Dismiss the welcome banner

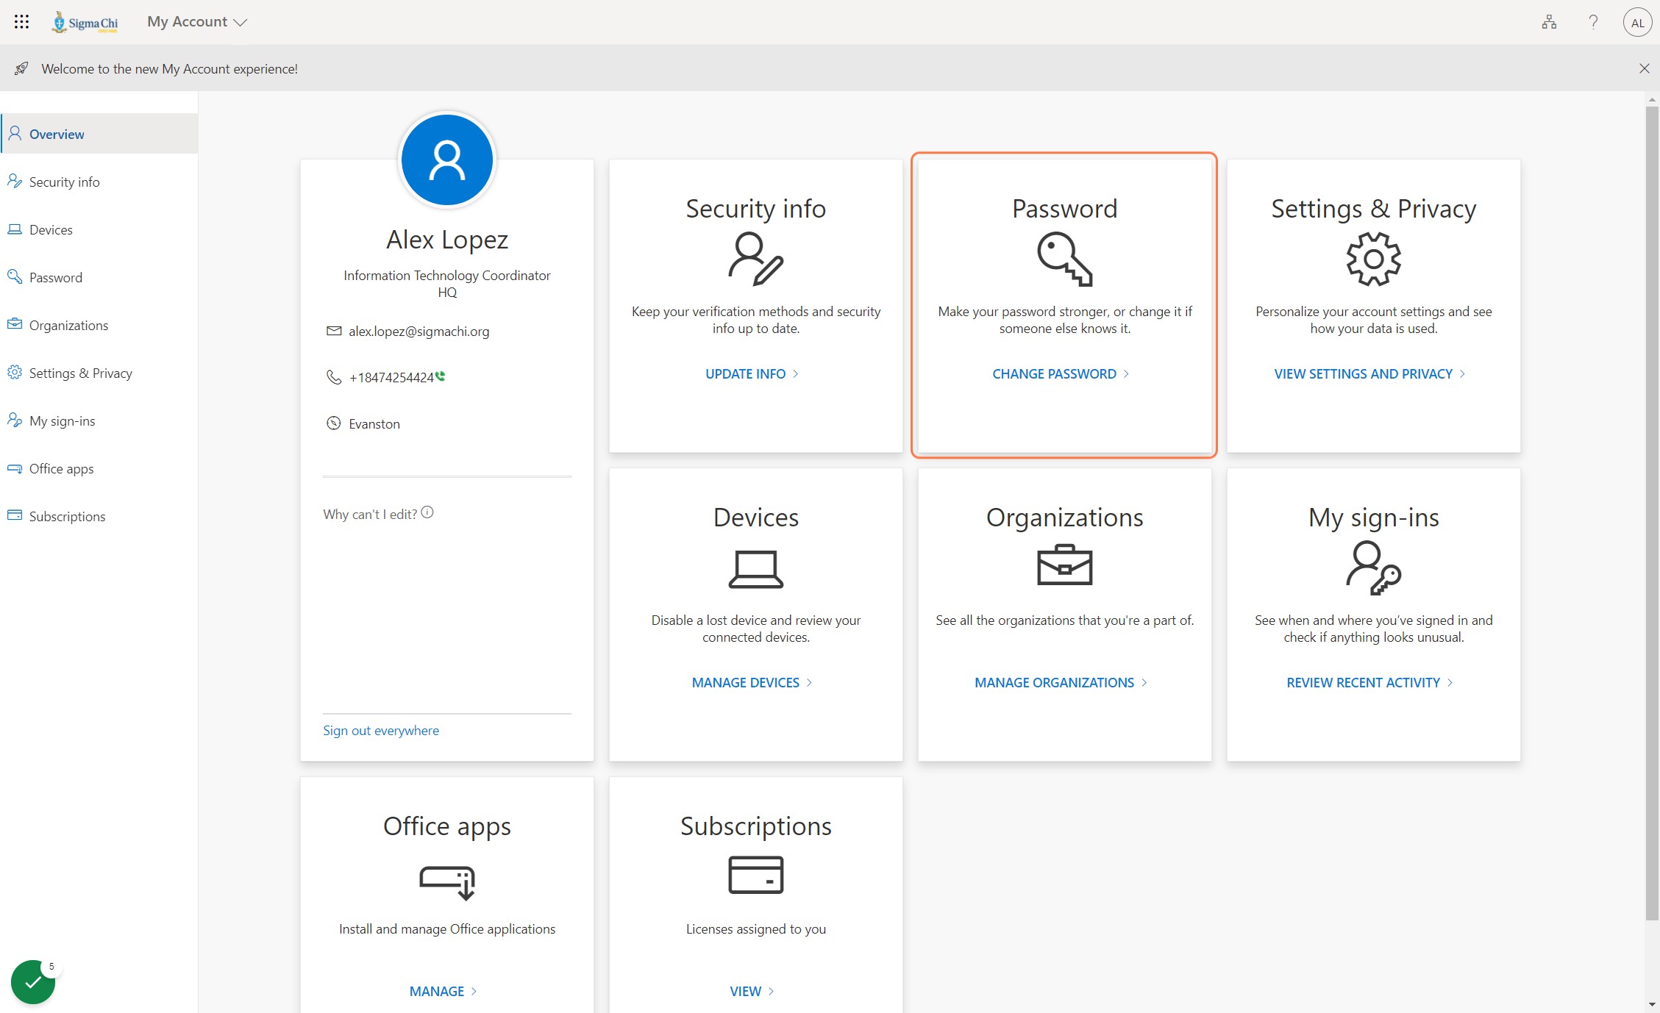tap(1644, 68)
